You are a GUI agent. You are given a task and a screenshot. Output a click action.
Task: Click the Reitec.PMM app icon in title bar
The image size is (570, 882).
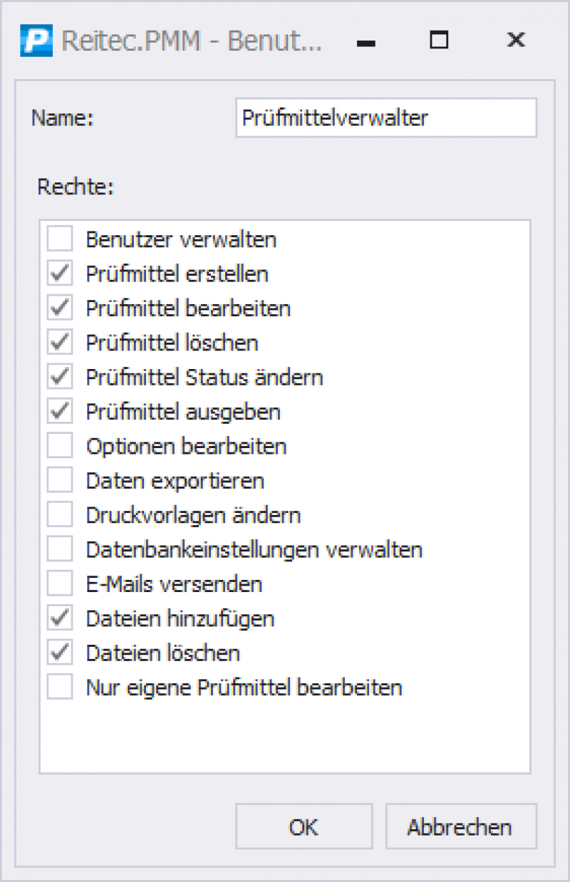(36, 41)
